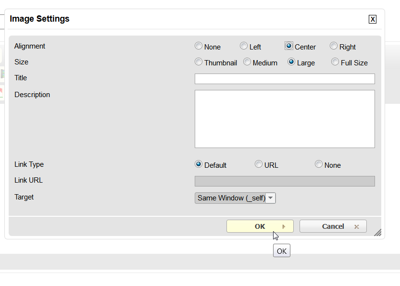Choose Medium image size
Image resolution: width=400 pixels, height=286 pixels.
pos(247,62)
